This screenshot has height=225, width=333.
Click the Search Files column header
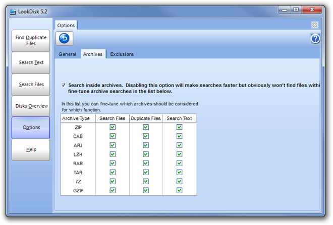click(x=113, y=118)
